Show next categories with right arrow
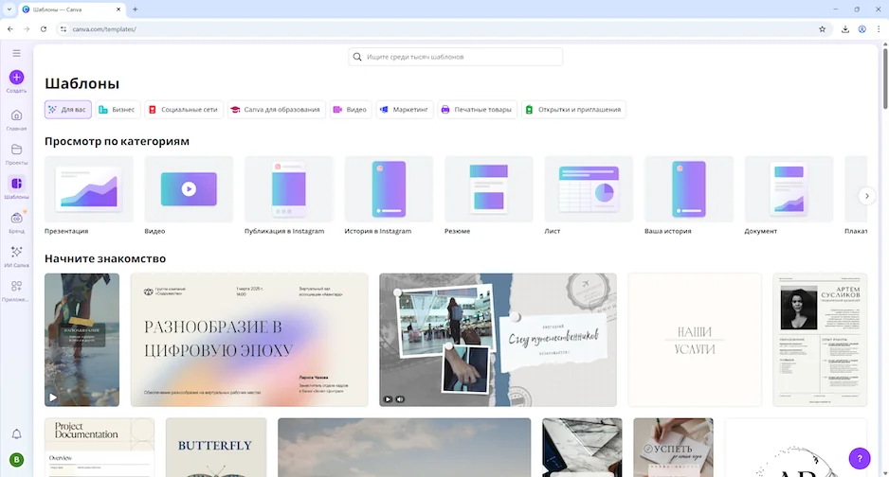This screenshot has width=889, height=477. coord(867,196)
